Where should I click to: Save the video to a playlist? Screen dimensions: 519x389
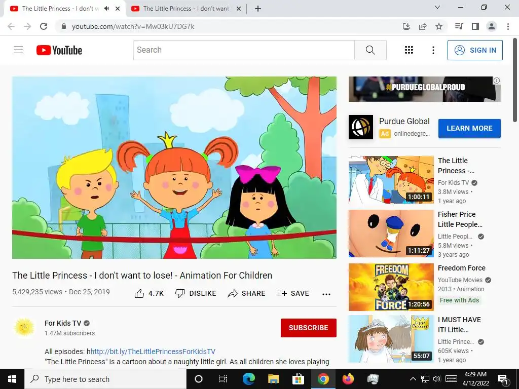click(292, 293)
